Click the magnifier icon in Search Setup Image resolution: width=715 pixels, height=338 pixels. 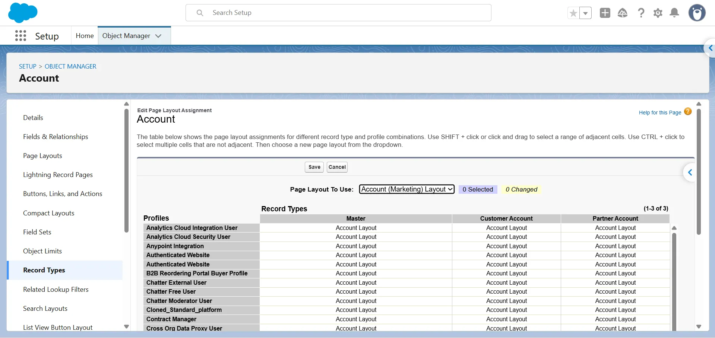200,13
